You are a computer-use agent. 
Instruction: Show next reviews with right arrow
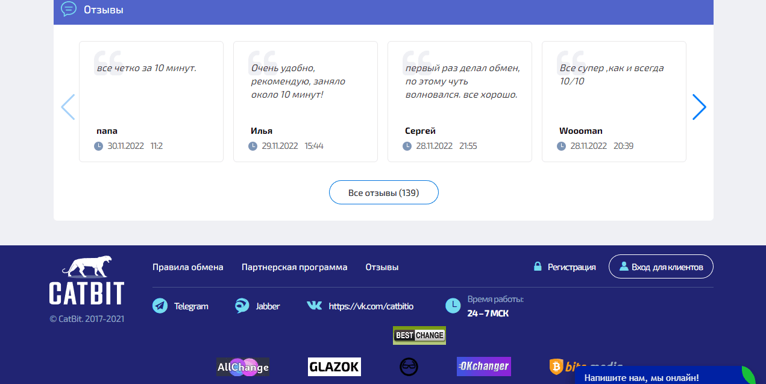(x=699, y=107)
